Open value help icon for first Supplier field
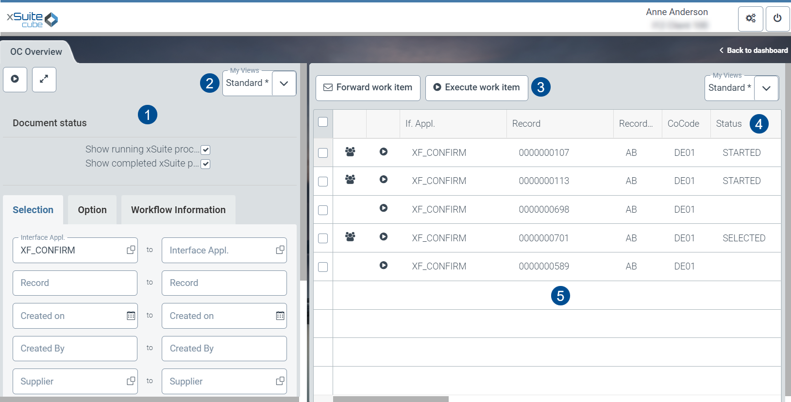Screen dimensions: 791x402 [x=131, y=381]
